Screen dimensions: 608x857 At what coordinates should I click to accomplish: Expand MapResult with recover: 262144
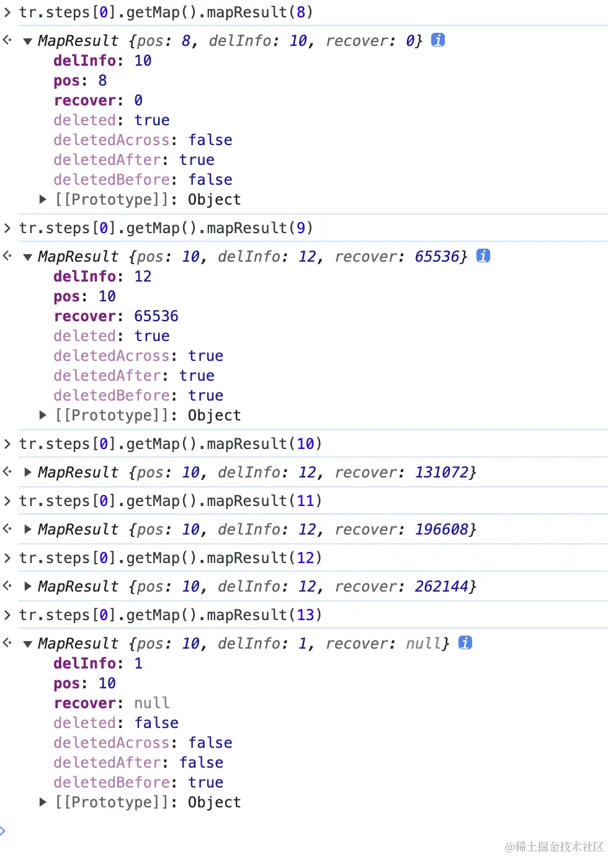coord(28,586)
